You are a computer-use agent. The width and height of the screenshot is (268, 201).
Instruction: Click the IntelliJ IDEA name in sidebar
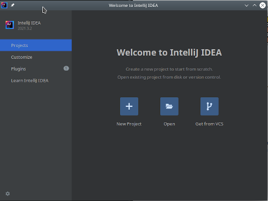tap(29, 23)
